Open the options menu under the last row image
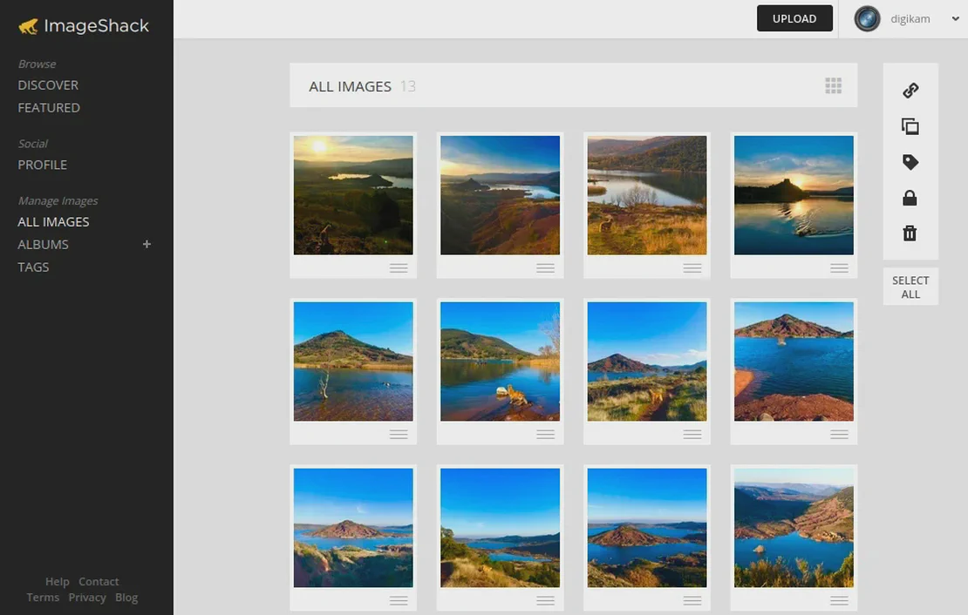The image size is (968, 615). tap(839, 599)
